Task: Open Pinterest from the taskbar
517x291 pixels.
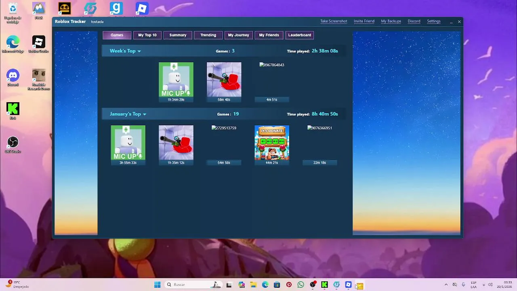Action: [x=289, y=285]
